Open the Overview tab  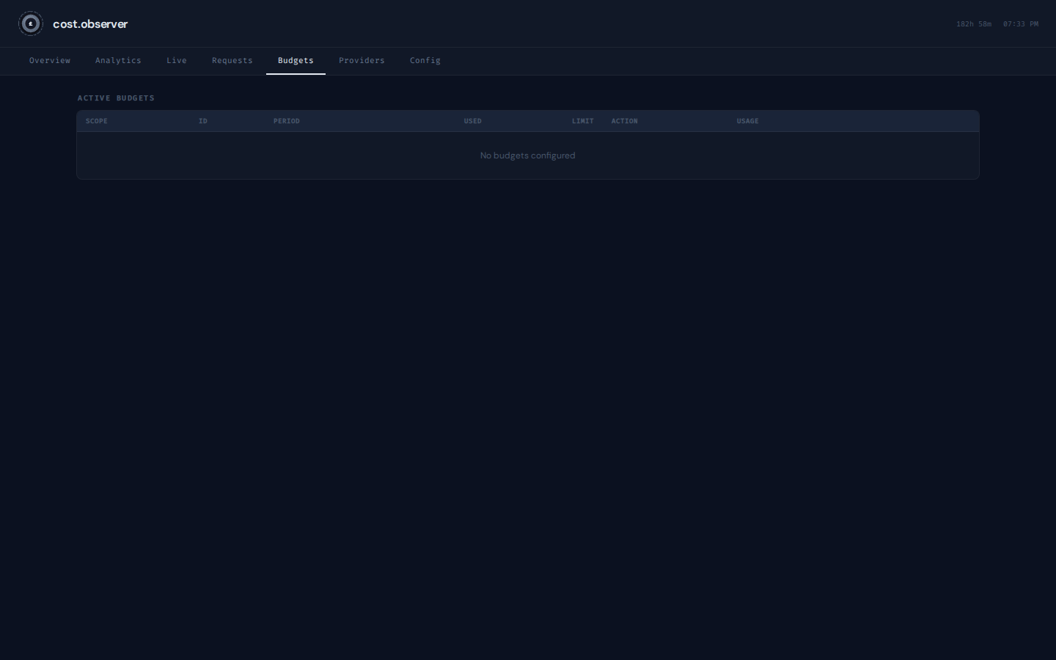(50, 61)
